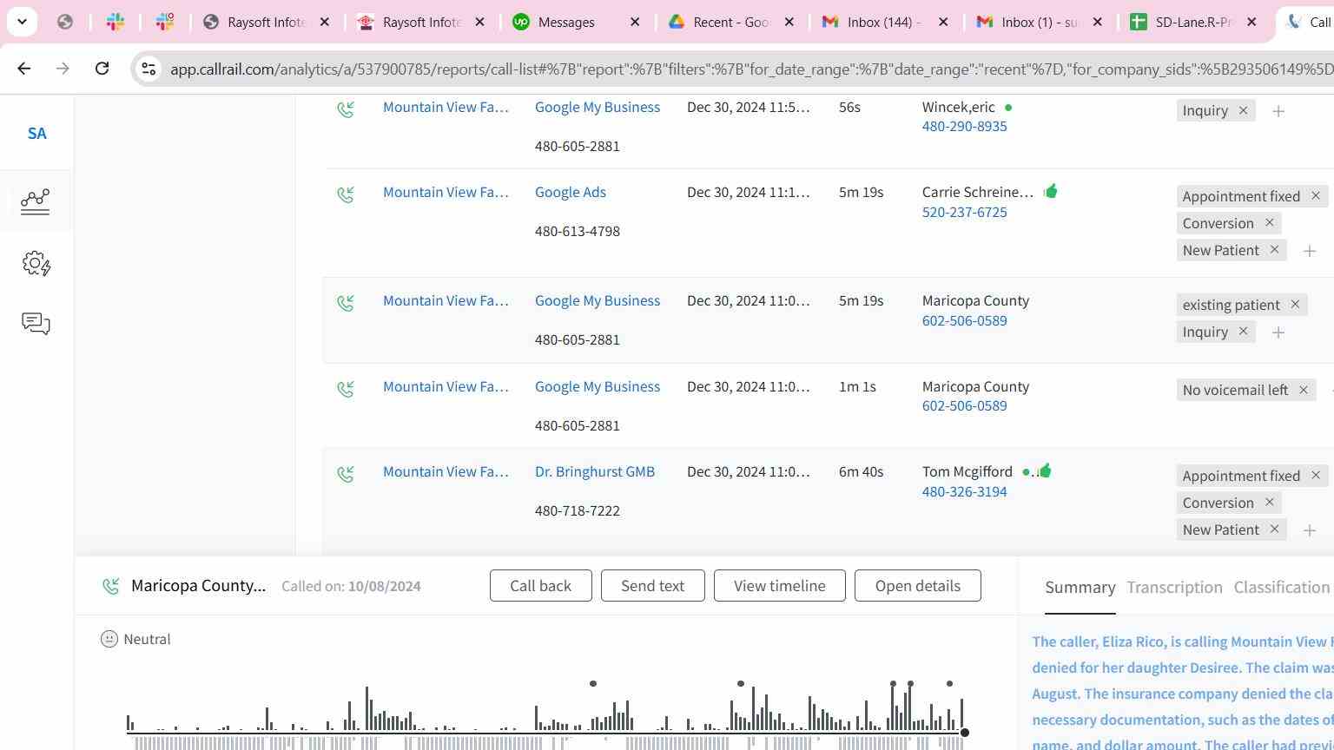Viewport: 1334px width, 750px height.
Task: Remove the No voicemail left tag
Action: (1304, 390)
